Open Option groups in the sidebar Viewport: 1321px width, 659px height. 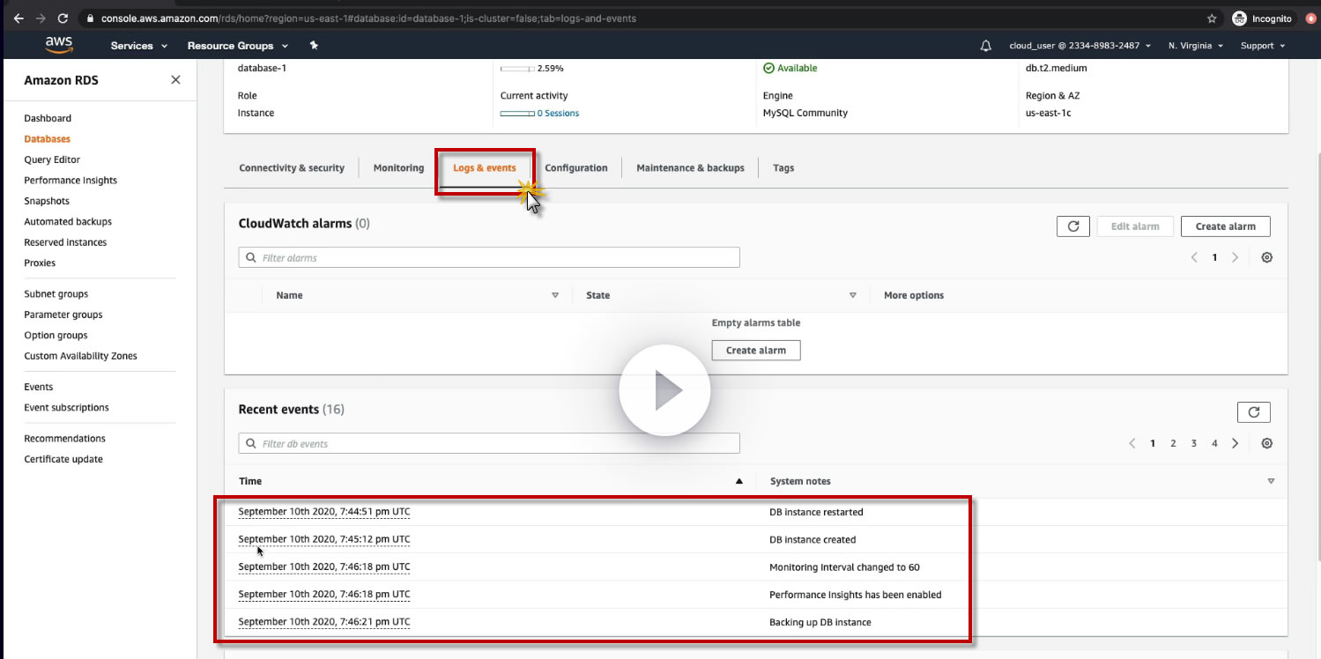click(x=56, y=336)
